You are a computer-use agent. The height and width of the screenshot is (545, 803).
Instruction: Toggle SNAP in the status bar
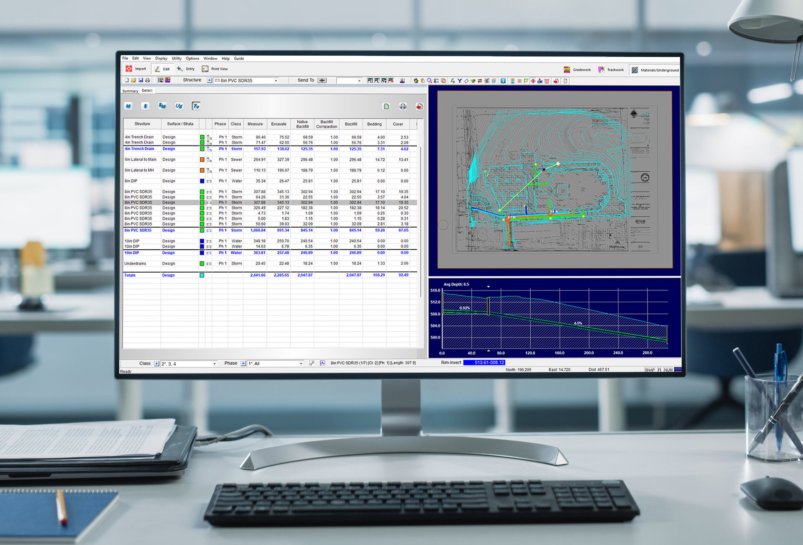click(650, 370)
